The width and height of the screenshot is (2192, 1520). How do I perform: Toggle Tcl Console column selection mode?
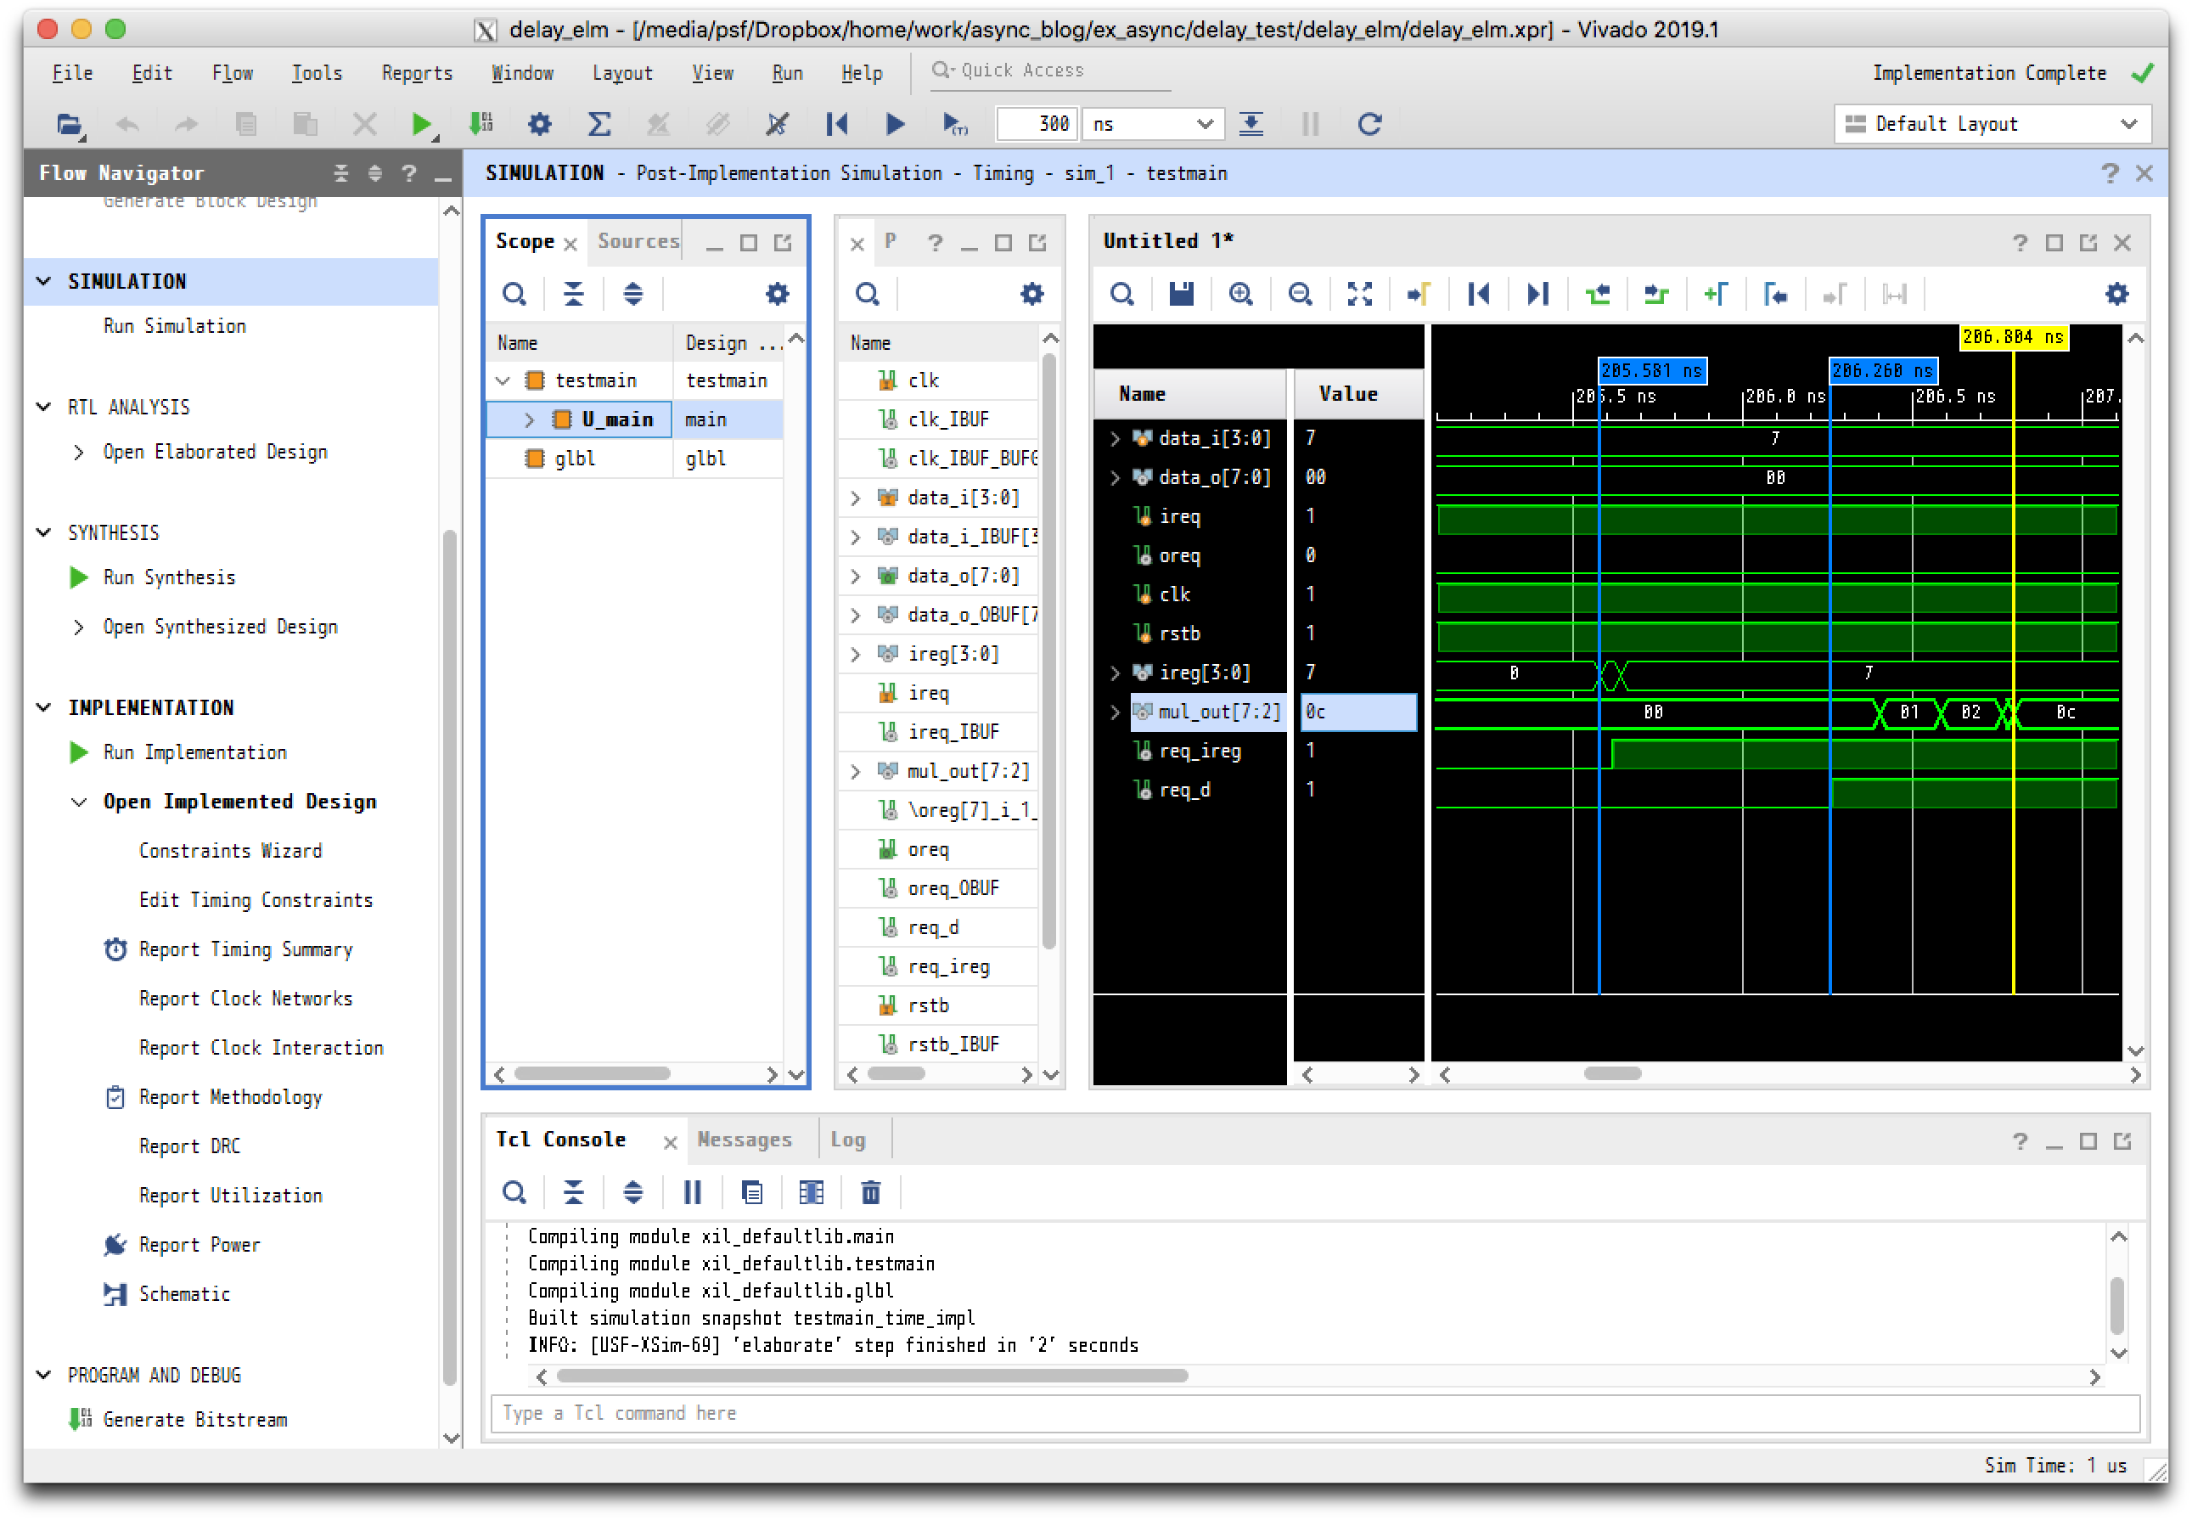[x=812, y=1192]
